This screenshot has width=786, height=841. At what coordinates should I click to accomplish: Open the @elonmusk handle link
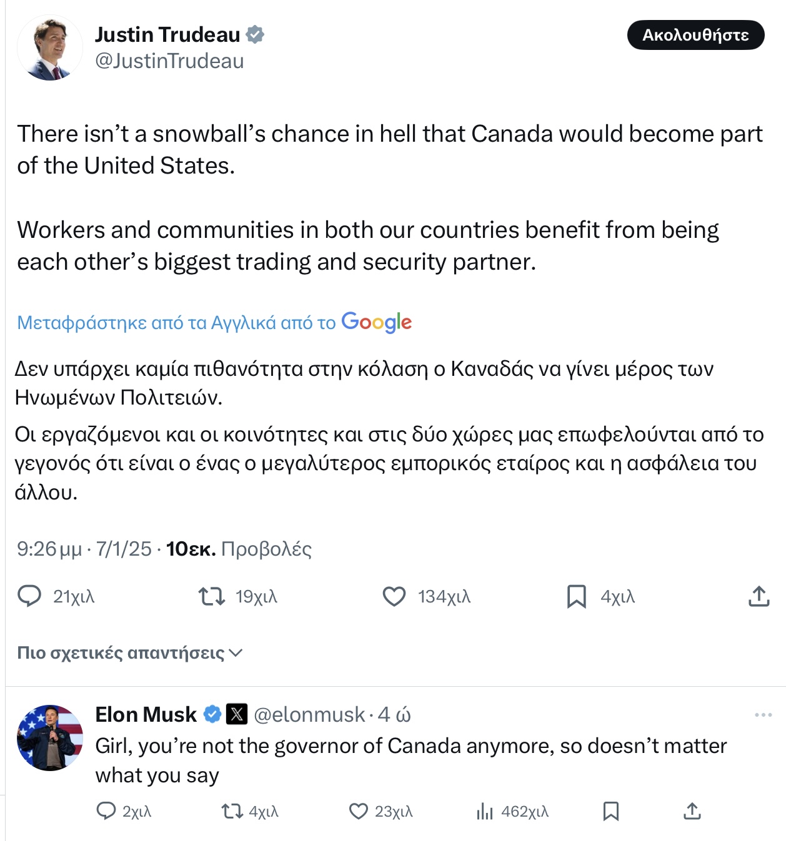pyautogui.click(x=309, y=714)
